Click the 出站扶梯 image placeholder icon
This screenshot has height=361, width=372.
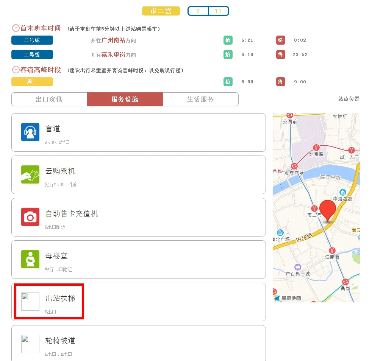pyautogui.click(x=29, y=302)
